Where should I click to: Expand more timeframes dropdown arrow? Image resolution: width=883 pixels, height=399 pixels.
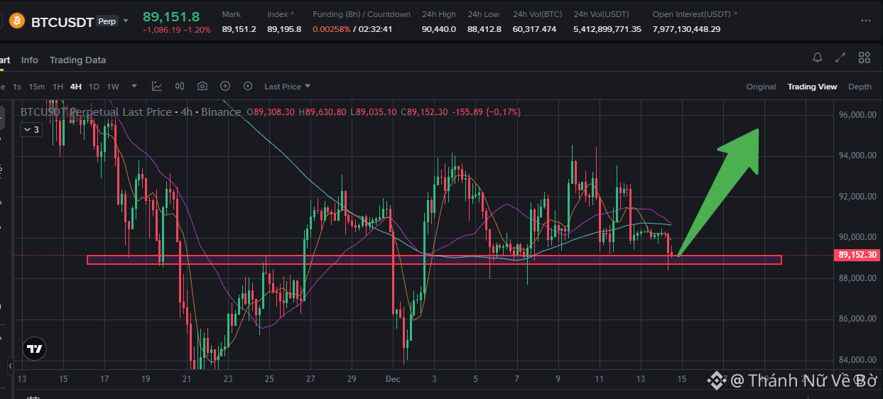[x=134, y=87]
